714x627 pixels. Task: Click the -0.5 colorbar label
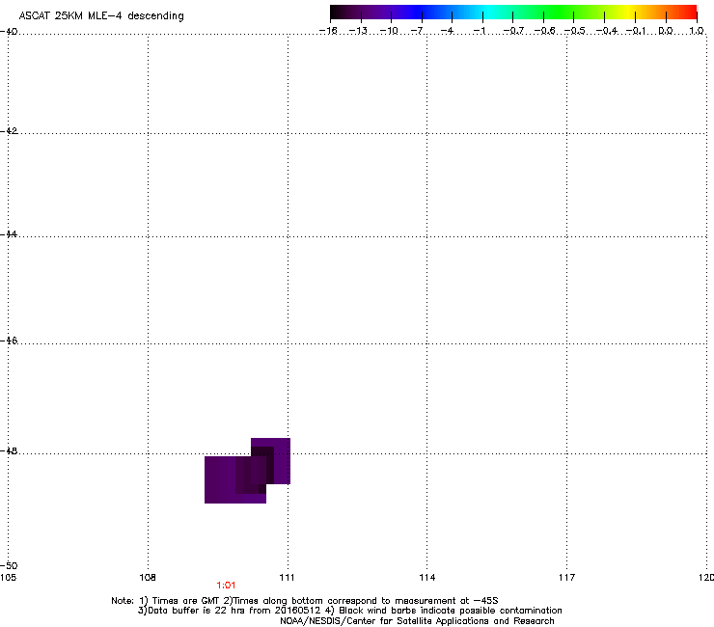[x=575, y=31]
